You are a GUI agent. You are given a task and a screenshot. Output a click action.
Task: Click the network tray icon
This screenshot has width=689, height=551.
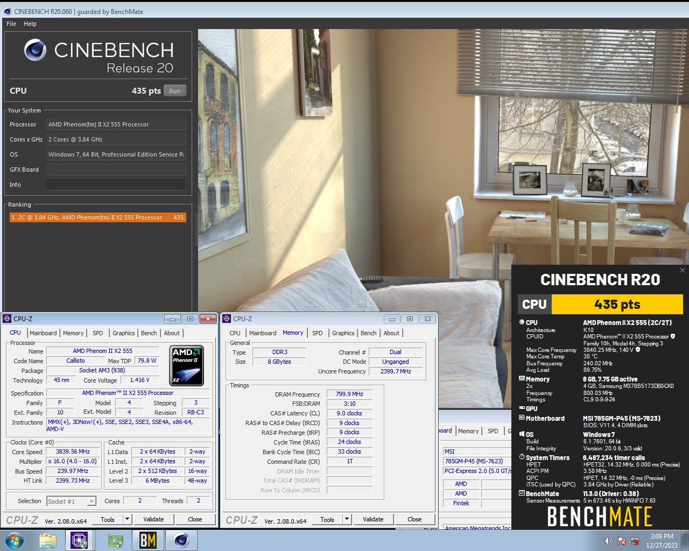635,541
